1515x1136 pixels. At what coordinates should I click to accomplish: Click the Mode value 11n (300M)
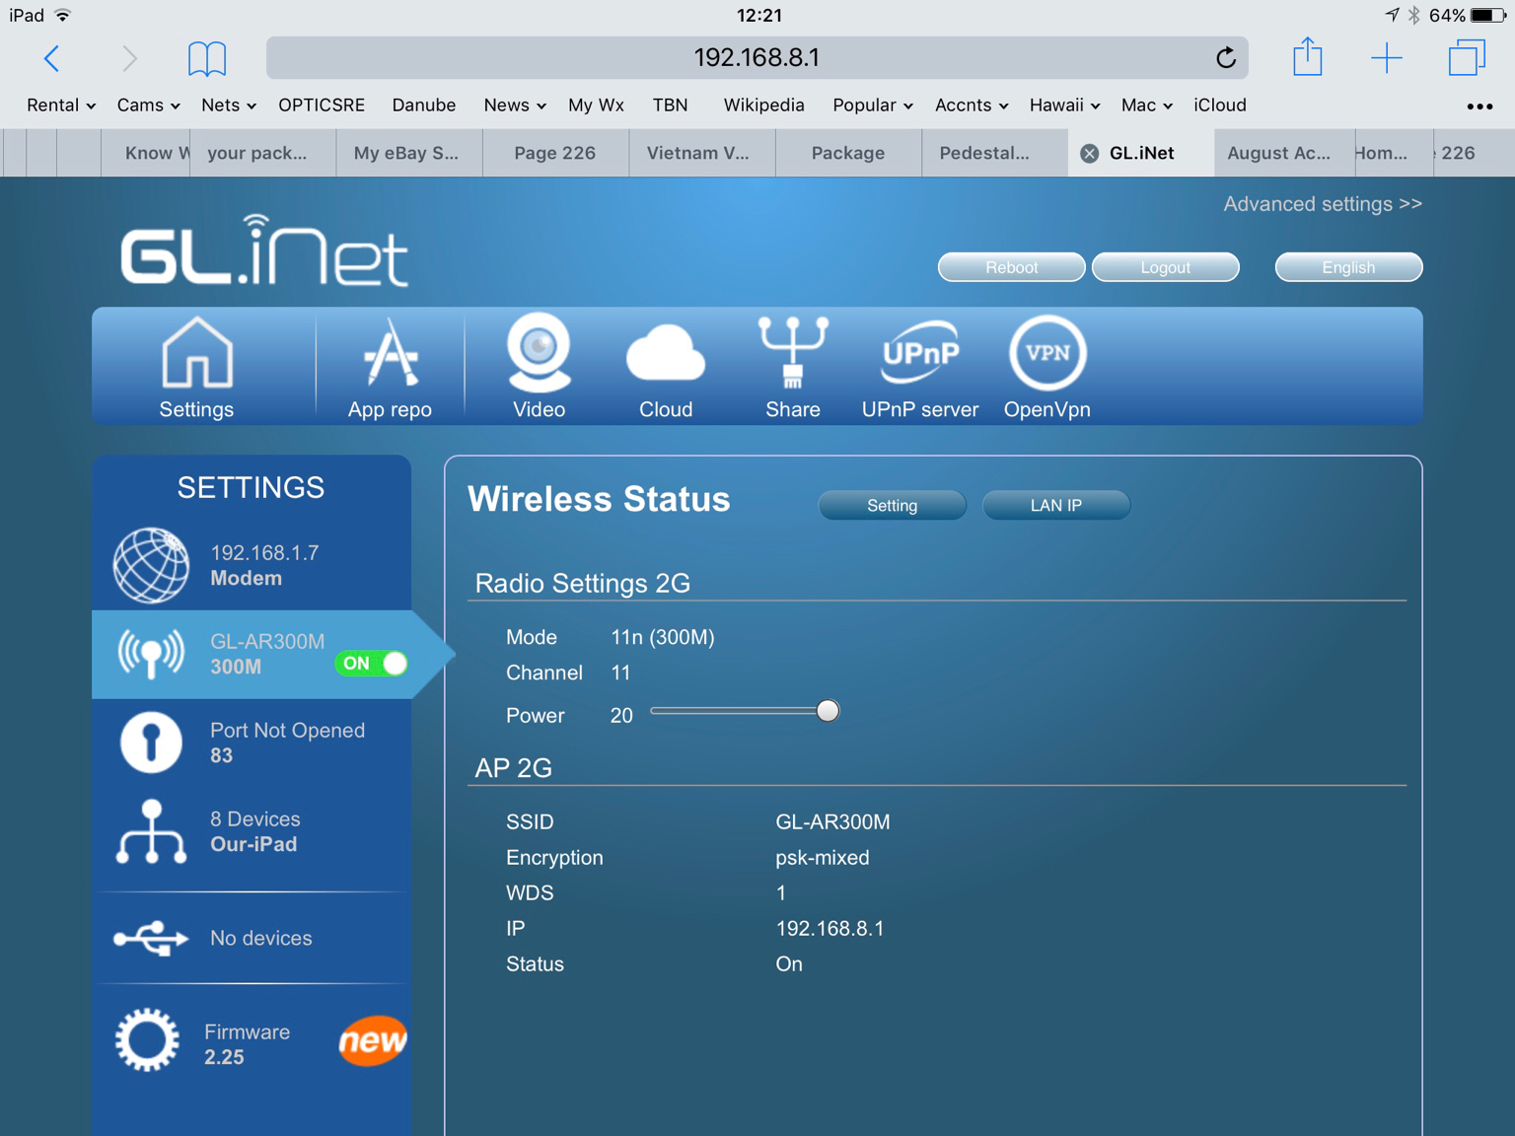pyautogui.click(x=663, y=638)
